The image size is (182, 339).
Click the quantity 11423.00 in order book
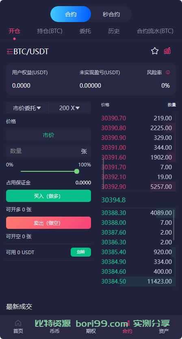[160, 281]
